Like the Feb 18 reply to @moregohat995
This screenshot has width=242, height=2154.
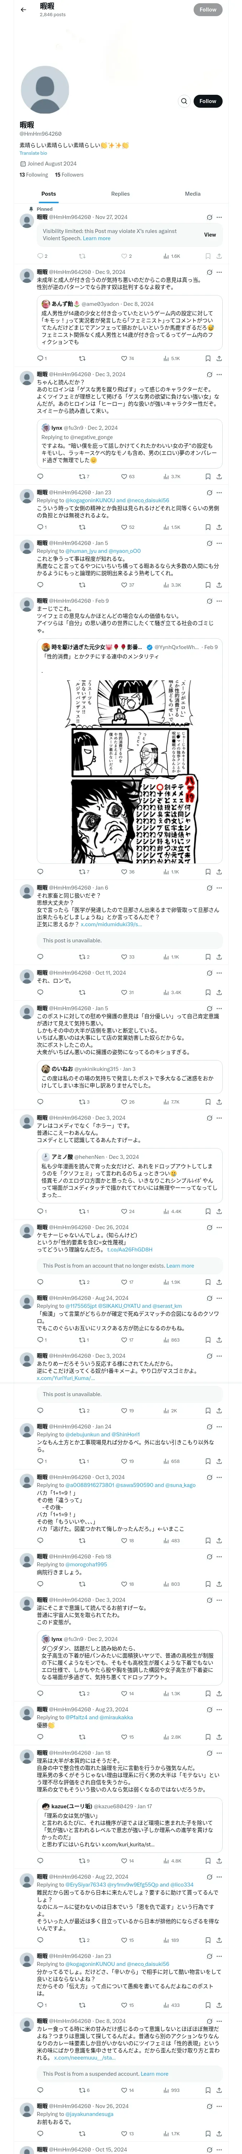coord(123,1584)
